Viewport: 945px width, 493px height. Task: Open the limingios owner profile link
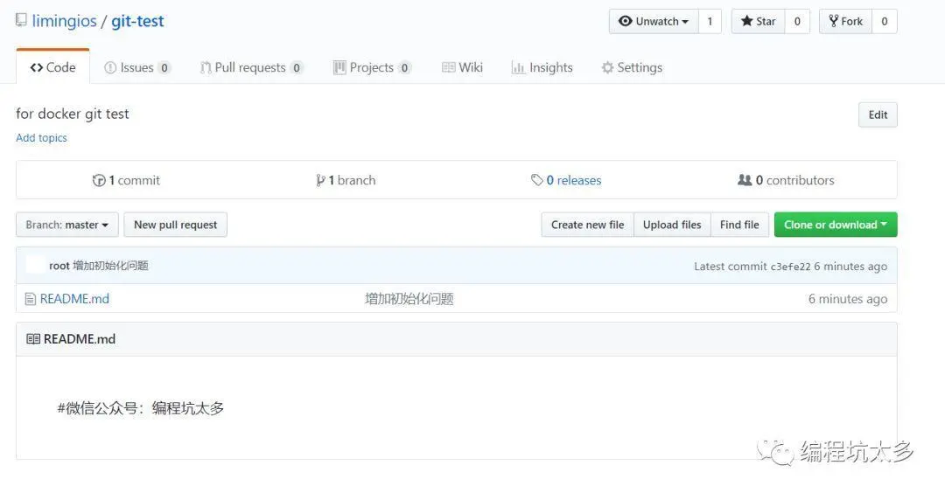(65, 21)
